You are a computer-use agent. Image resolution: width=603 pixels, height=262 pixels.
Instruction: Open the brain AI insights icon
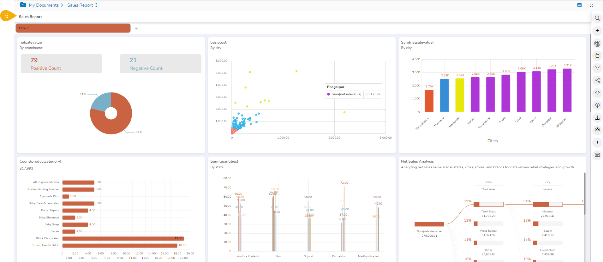point(597,43)
